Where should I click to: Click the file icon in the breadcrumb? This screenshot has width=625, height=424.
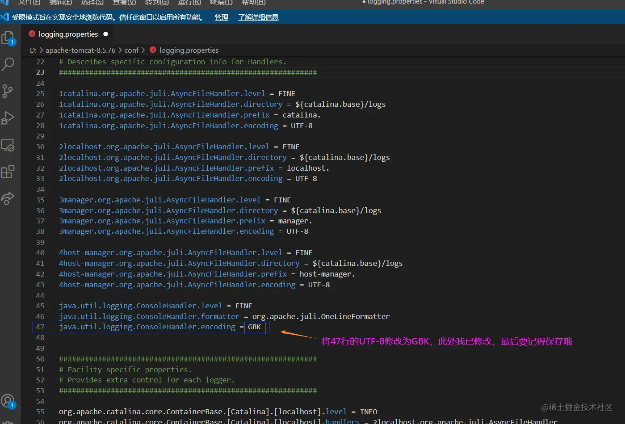pyautogui.click(x=153, y=50)
